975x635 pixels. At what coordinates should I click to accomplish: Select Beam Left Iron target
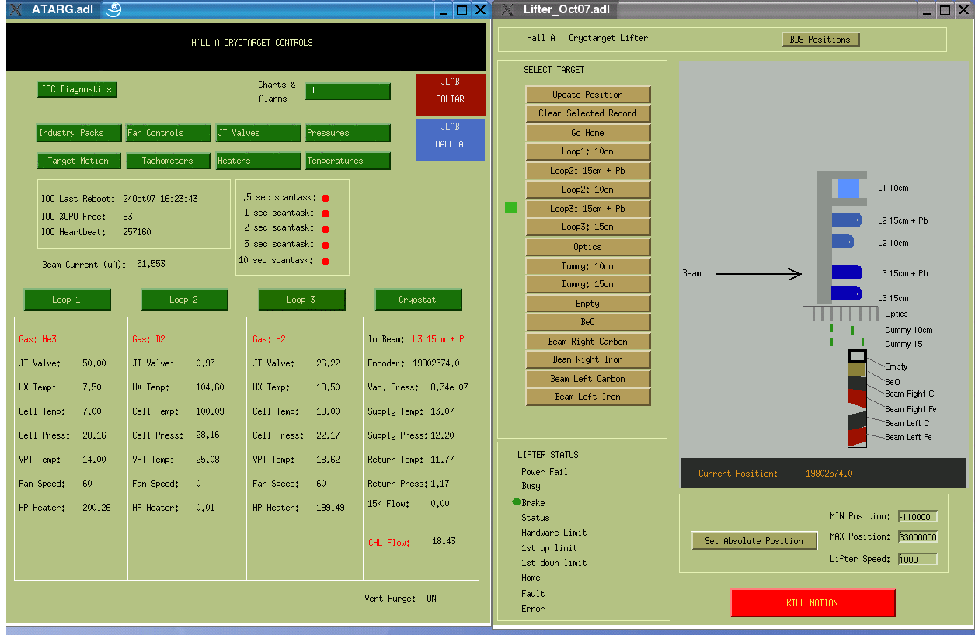[x=588, y=397]
